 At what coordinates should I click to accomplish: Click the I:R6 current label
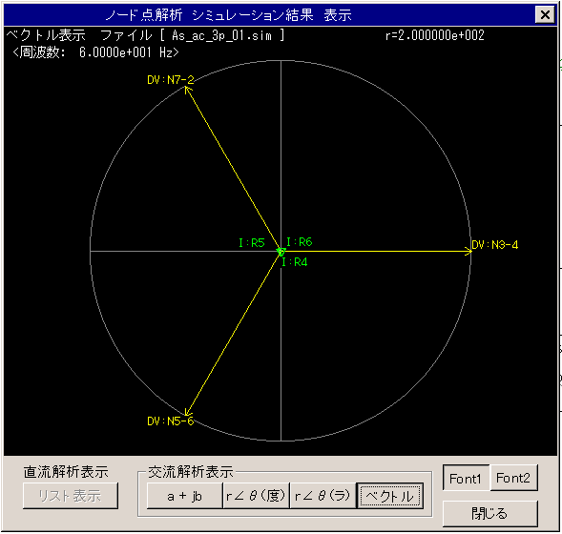pyautogui.click(x=300, y=242)
